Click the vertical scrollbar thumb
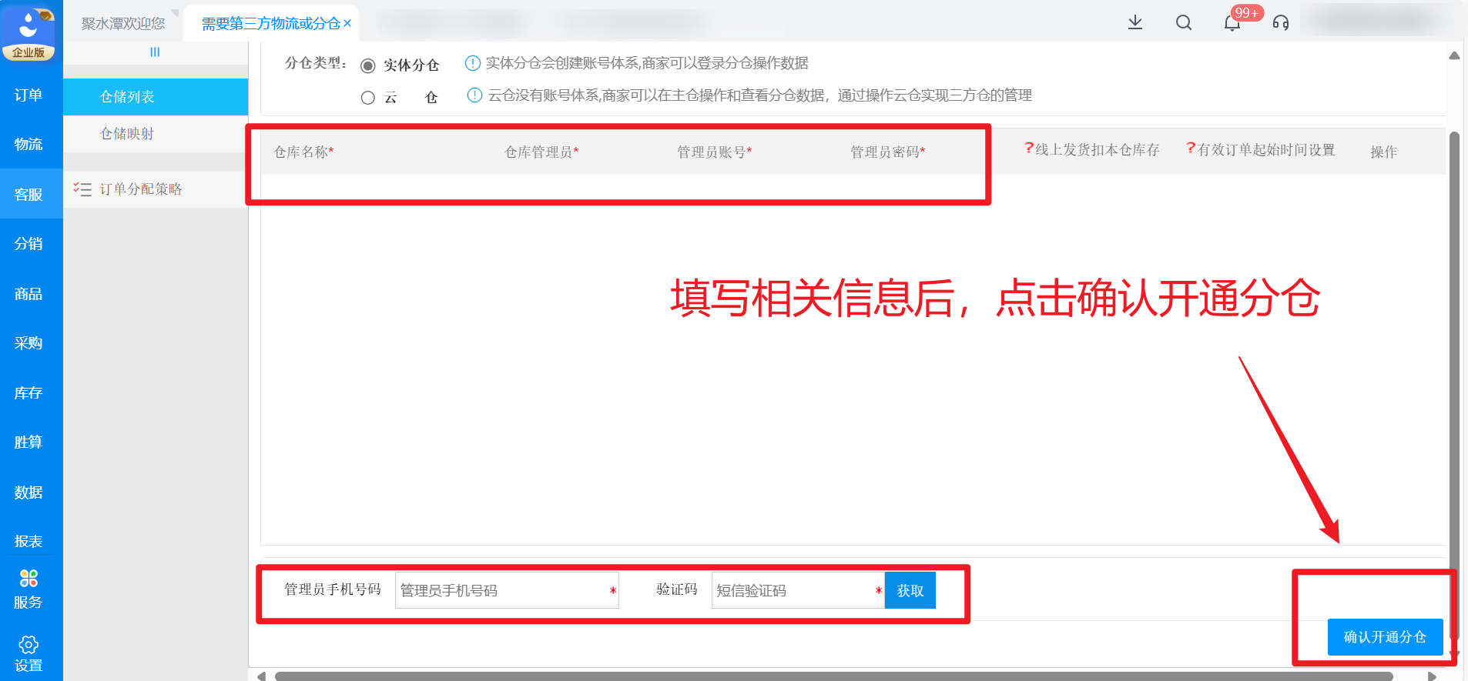The image size is (1468, 681). (x=1454, y=385)
